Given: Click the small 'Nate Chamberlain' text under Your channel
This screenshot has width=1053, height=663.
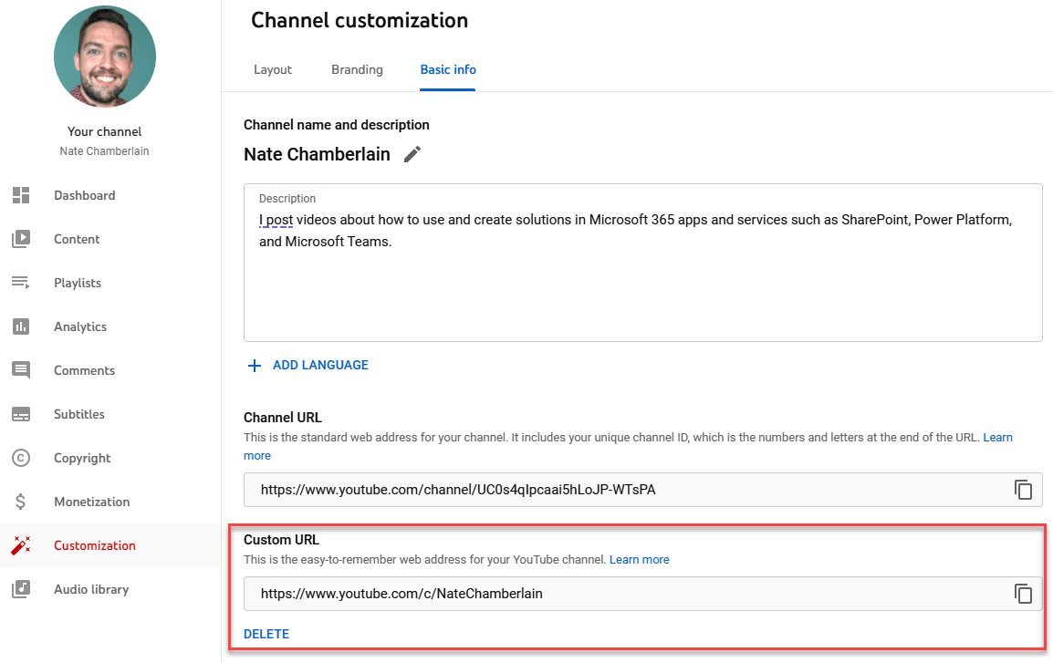Looking at the screenshot, I should (x=105, y=151).
